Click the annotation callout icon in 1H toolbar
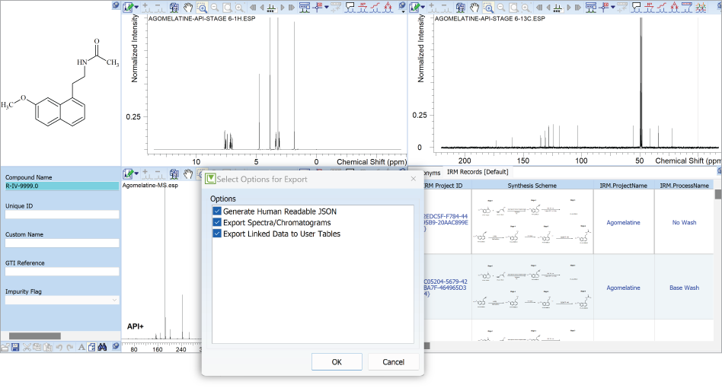This screenshot has width=722, height=388. [350, 8]
